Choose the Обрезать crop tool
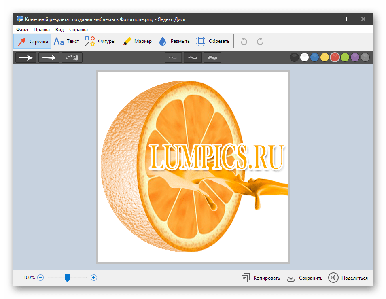 click(213, 41)
